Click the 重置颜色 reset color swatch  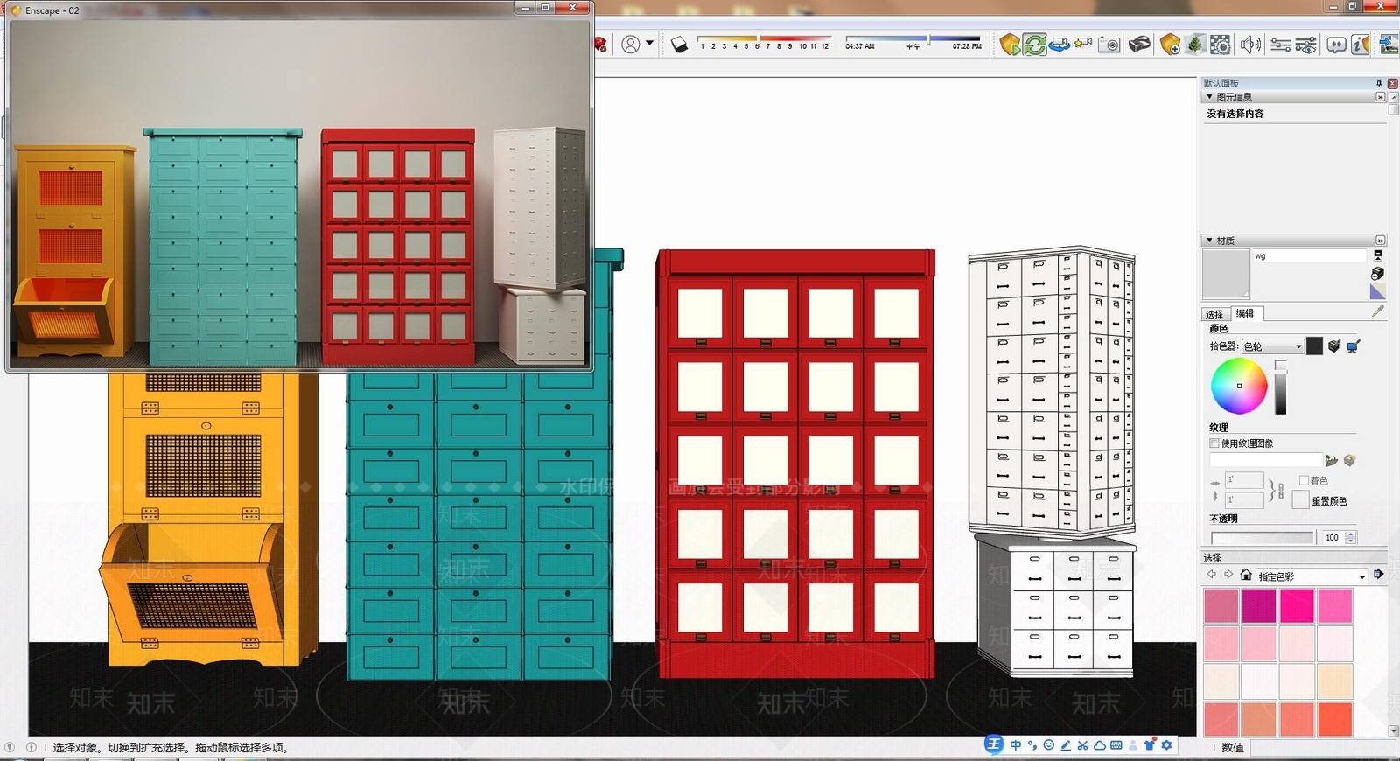[1300, 500]
